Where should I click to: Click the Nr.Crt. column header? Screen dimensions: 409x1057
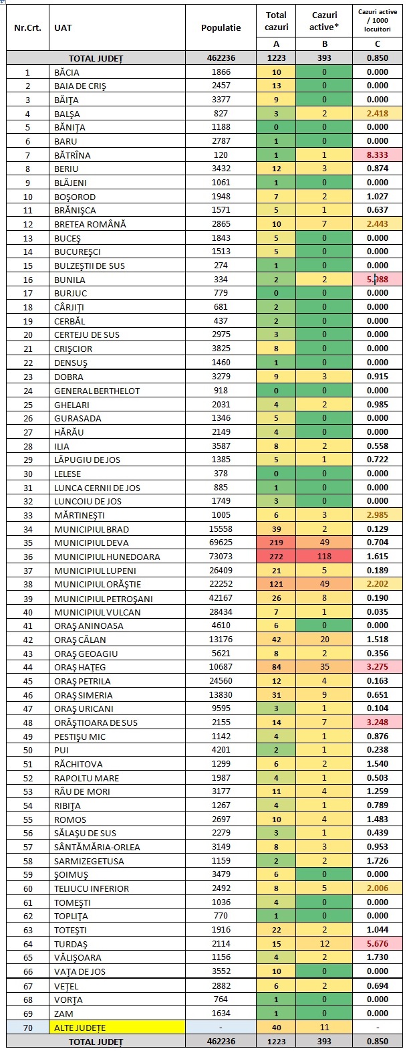point(27,28)
